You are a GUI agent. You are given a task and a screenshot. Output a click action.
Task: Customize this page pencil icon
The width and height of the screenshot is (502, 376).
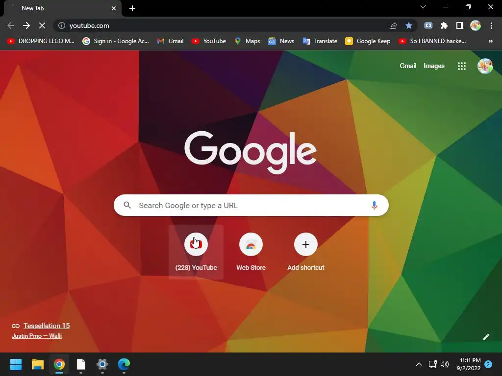486,337
